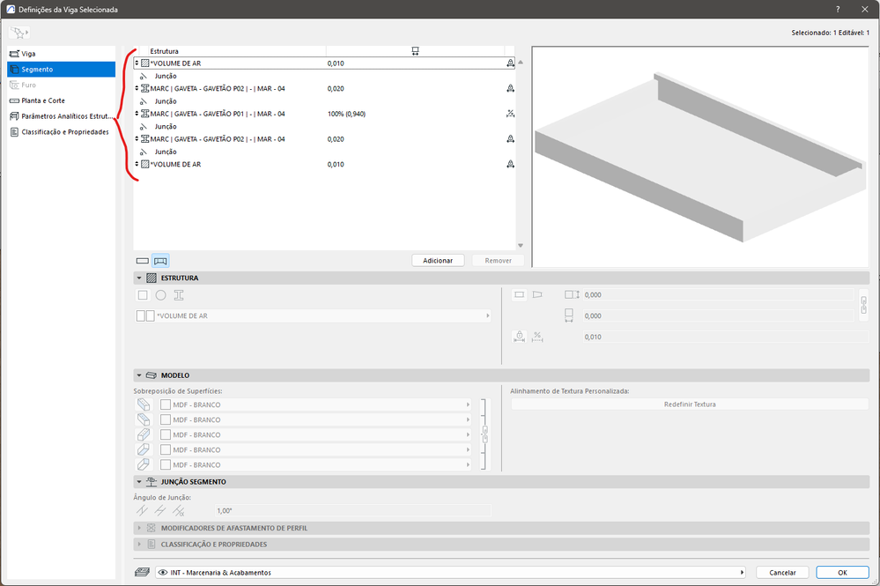Click the Adicionar button
The image size is (880, 586).
click(438, 261)
